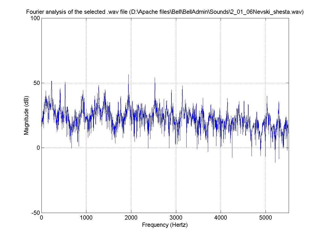The width and height of the screenshot is (319, 239).
Task: Click the tall spectrum peak near 500 Hz
Action: point(65,83)
